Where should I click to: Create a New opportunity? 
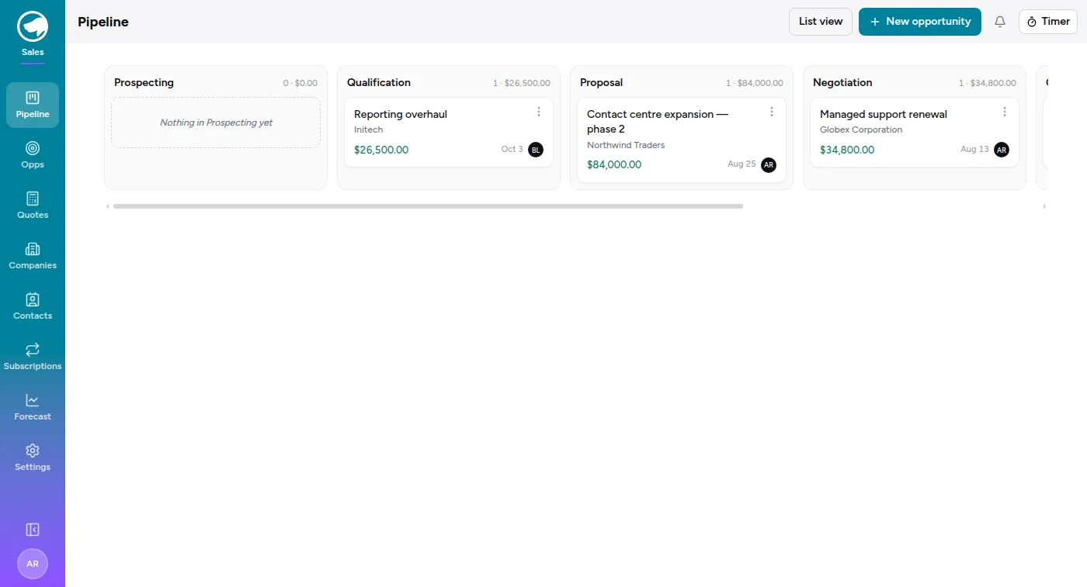point(920,22)
